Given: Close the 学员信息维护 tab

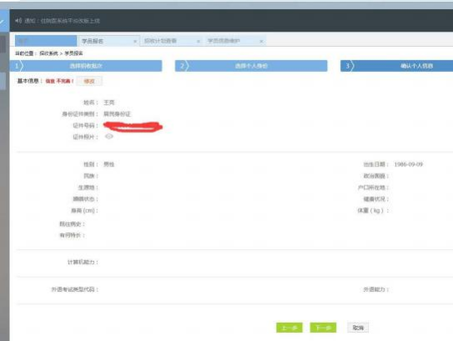Looking at the screenshot, I should (x=261, y=42).
